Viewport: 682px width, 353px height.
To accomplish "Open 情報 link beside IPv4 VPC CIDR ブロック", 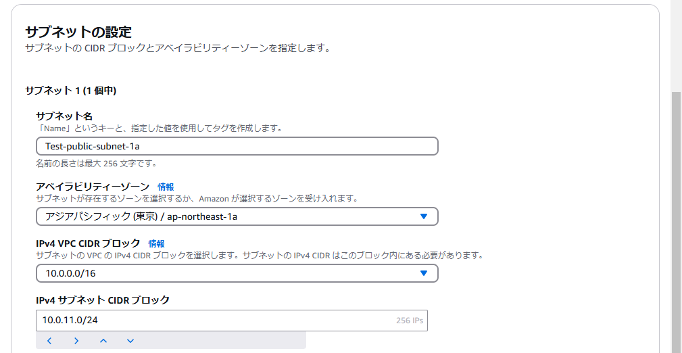I will (x=157, y=243).
